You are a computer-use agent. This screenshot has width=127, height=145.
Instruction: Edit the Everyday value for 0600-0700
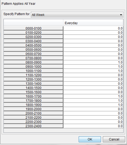[x=93, y=54]
